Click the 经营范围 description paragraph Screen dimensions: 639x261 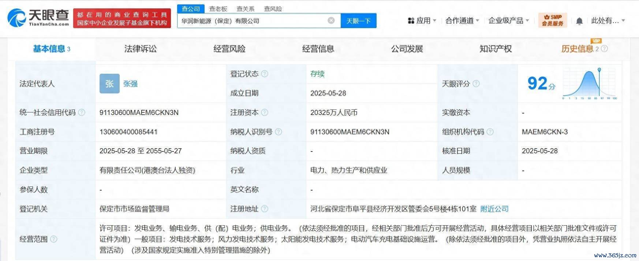(x=358, y=239)
